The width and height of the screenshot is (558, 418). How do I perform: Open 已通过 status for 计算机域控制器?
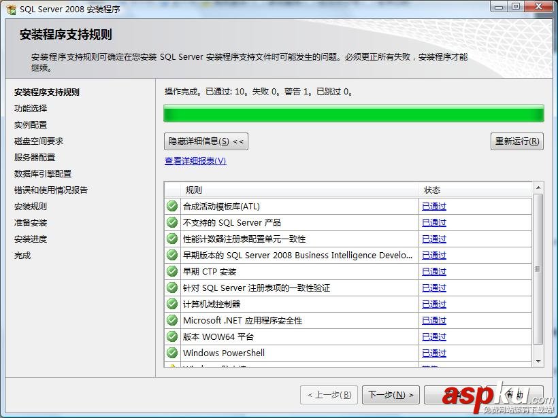pyautogui.click(x=433, y=304)
